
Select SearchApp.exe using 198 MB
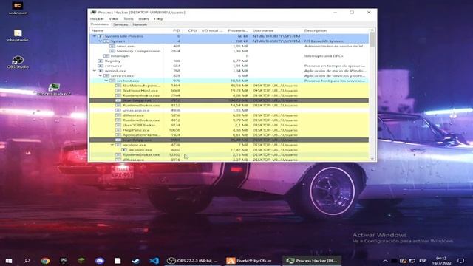pyautogui.click(x=229, y=100)
